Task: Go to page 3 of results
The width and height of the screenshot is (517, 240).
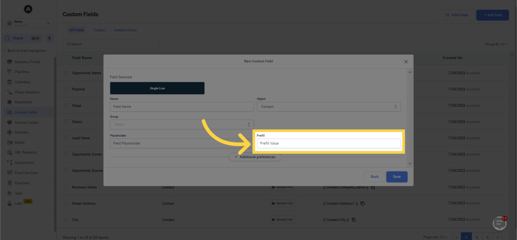Action: pyautogui.click(x=487, y=237)
